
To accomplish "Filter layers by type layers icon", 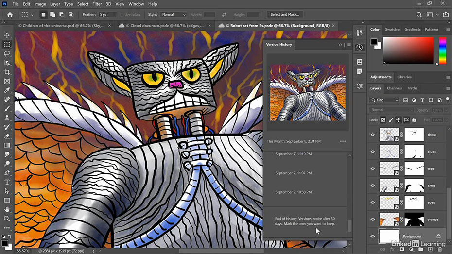I will coord(422,100).
